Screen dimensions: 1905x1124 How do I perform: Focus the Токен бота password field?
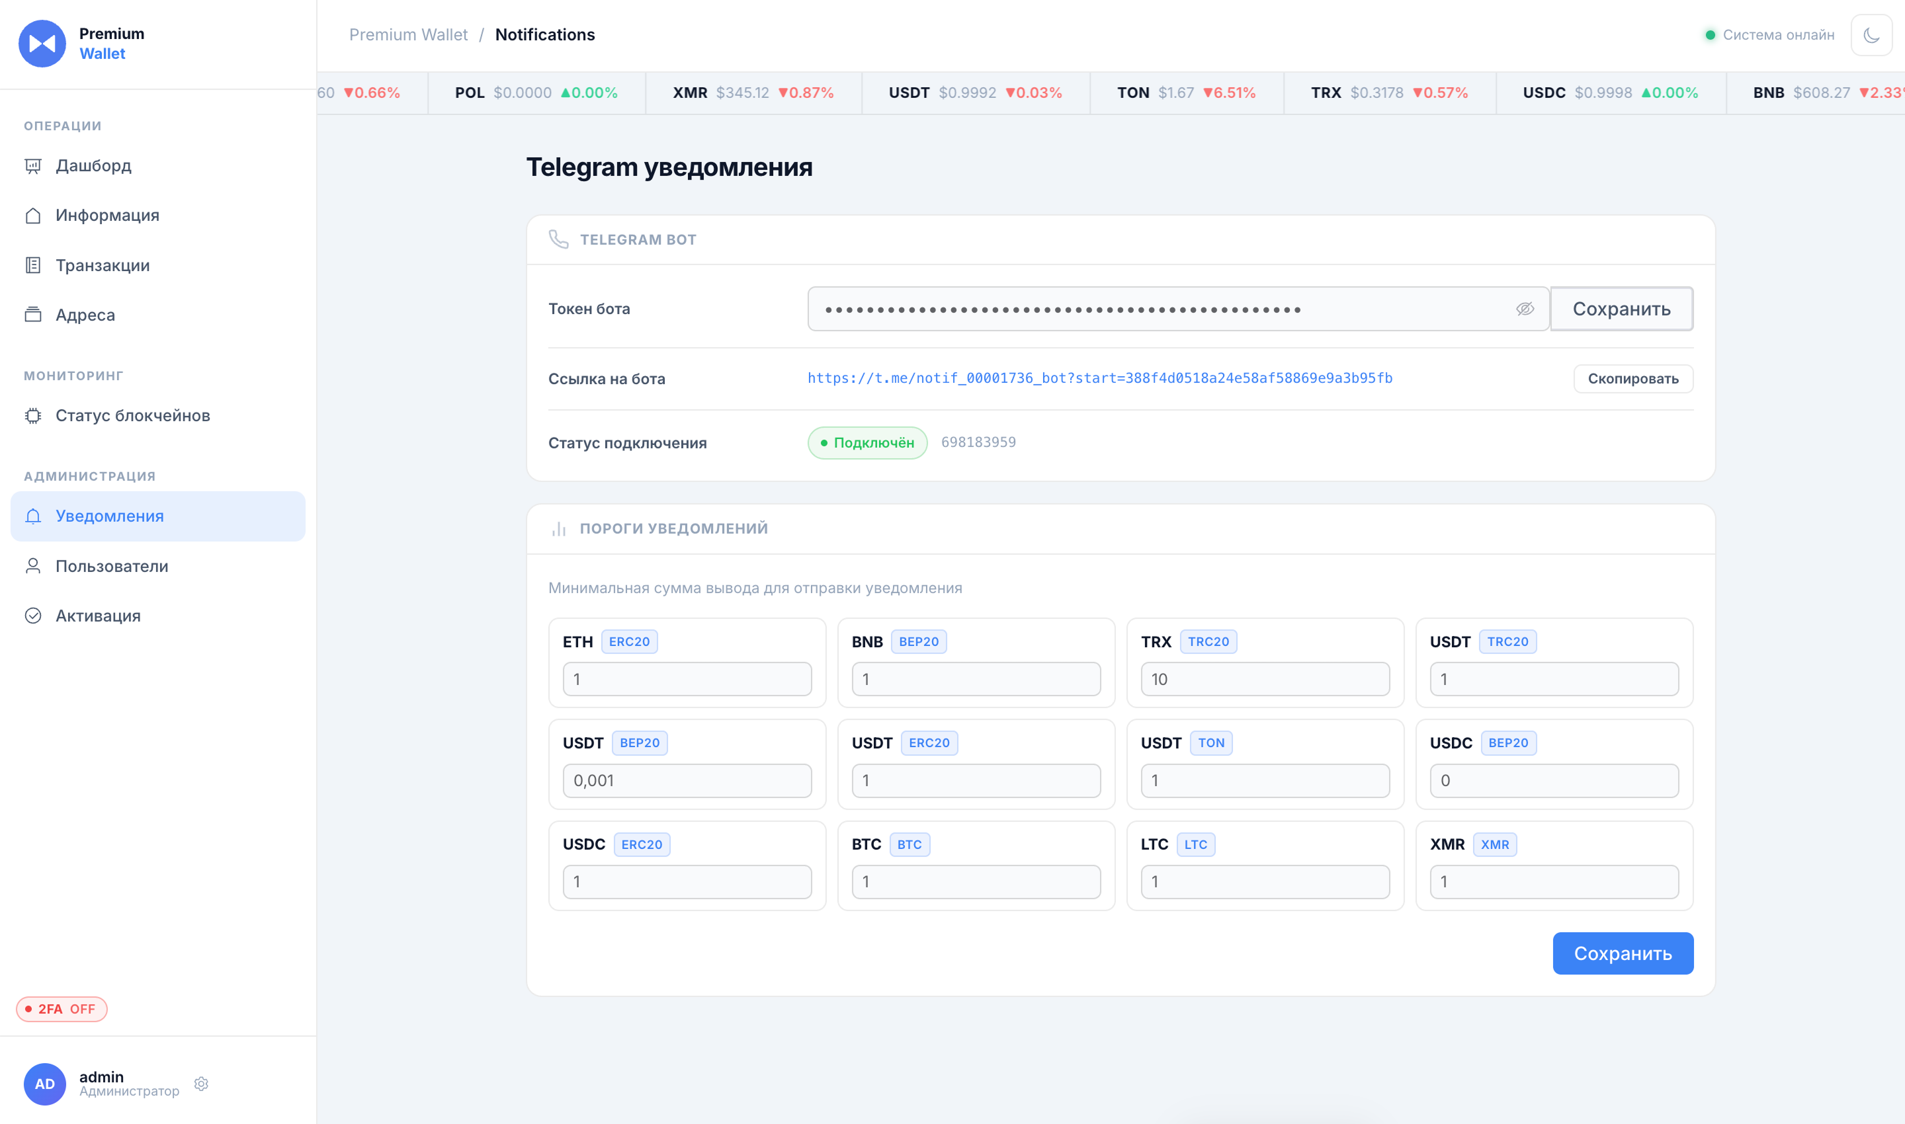click(1178, 309)
